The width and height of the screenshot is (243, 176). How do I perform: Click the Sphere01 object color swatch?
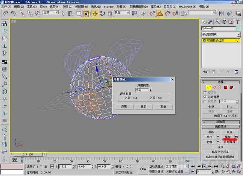coord(238,28)
